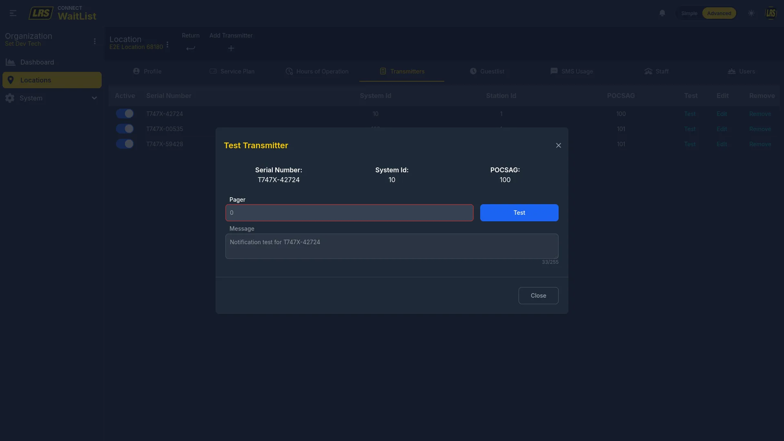Click Test link for T747X-42724 row

[x=690, y=114]
